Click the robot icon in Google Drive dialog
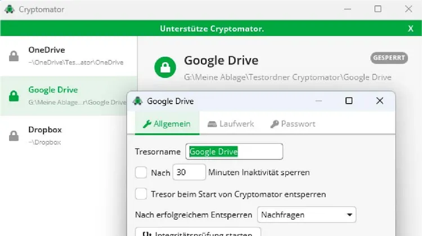 pos(137,101)
